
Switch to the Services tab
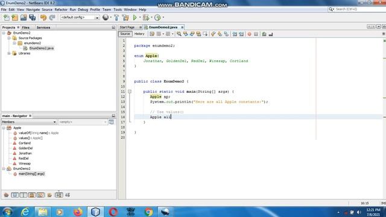pos(43,28)
